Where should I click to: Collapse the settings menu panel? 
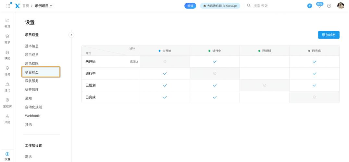[x=71, y=35]
